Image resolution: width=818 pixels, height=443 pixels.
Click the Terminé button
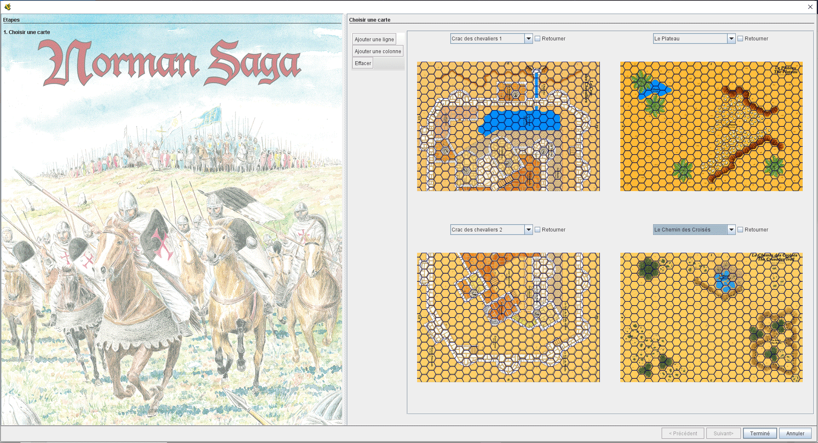[760, 433]
